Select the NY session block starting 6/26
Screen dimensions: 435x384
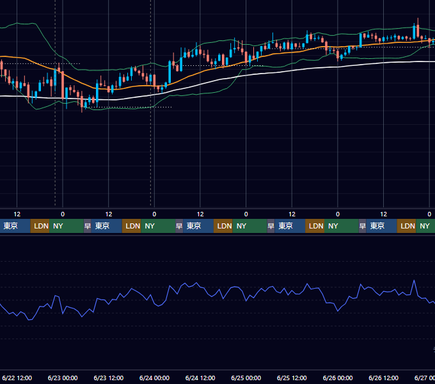click(425, 226)
